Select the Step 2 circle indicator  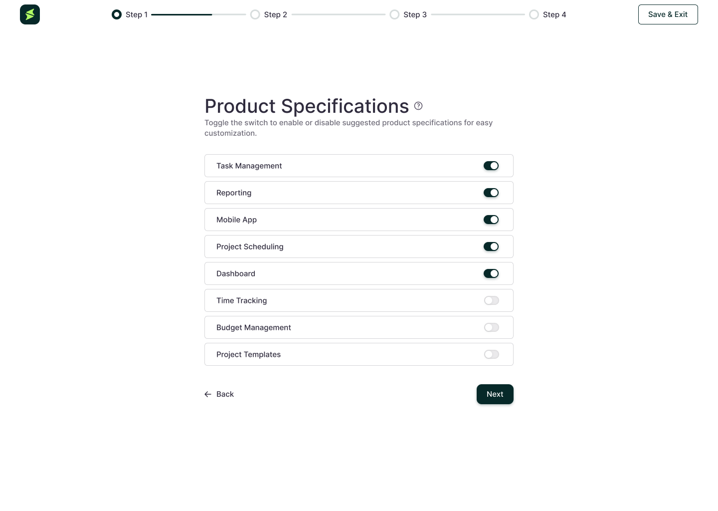click(x=255, y=14)
